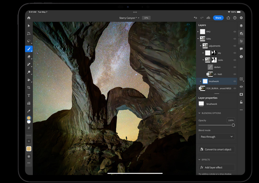
Task: Click the Opacity 100% value field
Action: [x=231, y=120]
